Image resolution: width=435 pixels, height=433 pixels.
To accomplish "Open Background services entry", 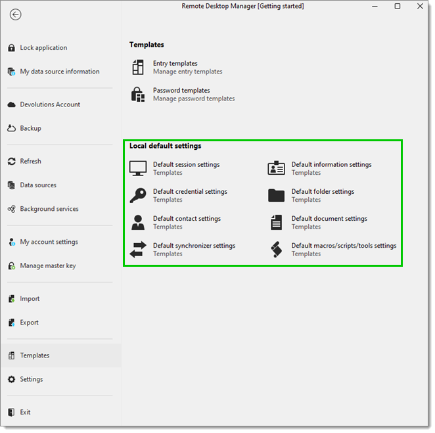I will (x=60, y=209).
